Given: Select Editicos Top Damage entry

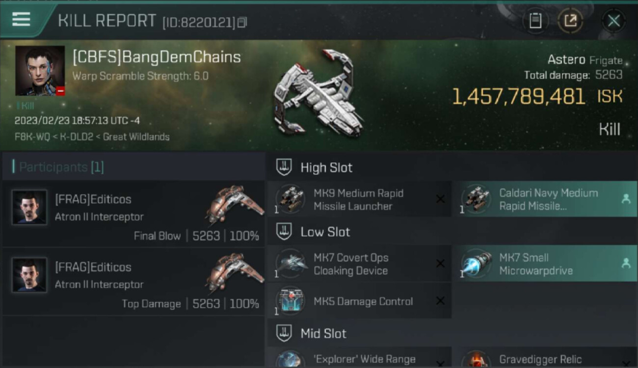Looking at the screenshot, I should click(133, 282).
